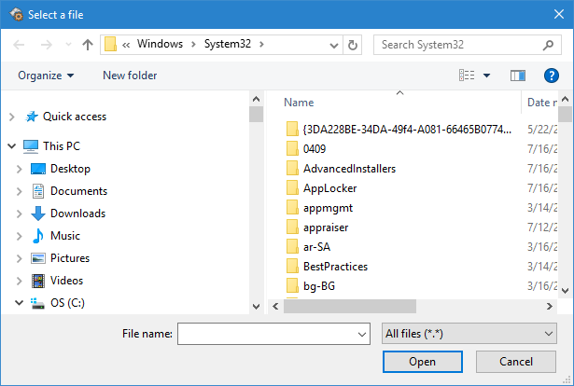
Task: Open the Change your view icon
Action: click(467, 76)
